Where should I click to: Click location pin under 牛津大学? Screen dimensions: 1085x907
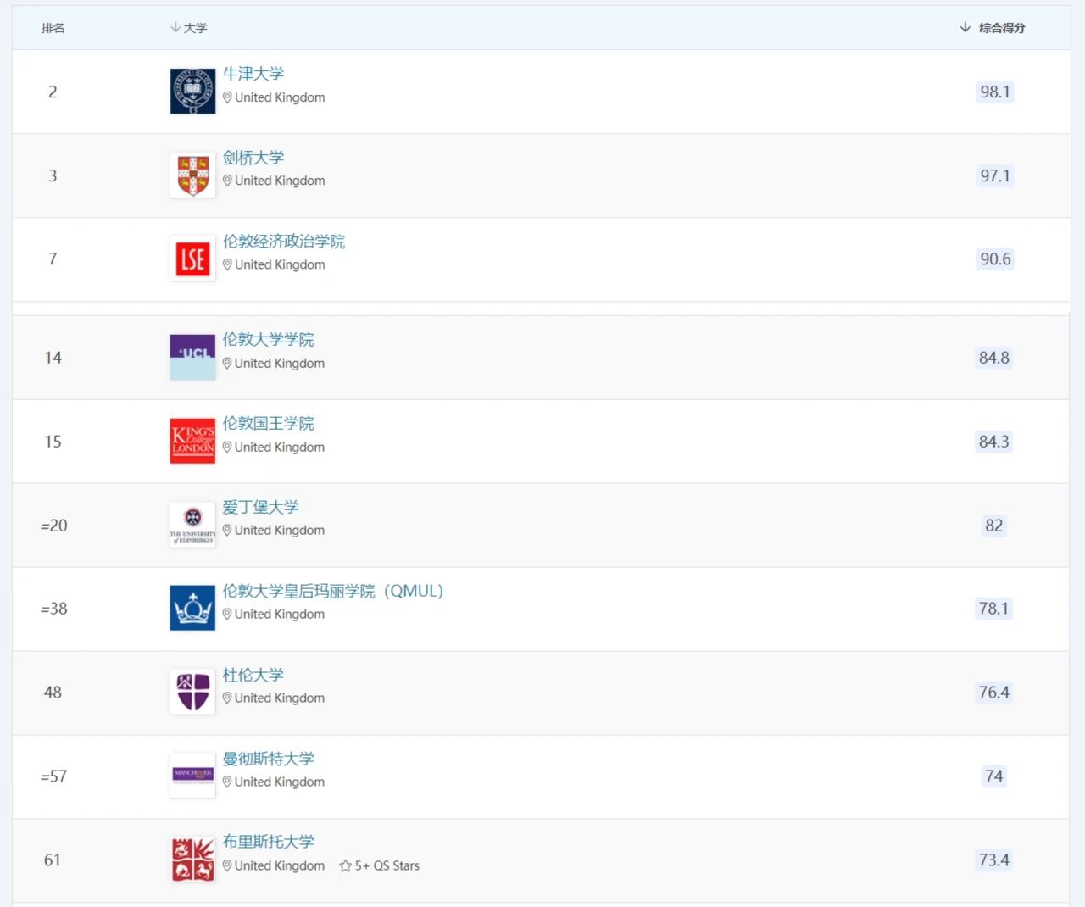(227, 97)
